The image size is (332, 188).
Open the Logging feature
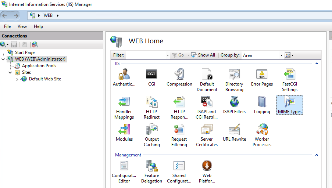click(x=262, y=105)
